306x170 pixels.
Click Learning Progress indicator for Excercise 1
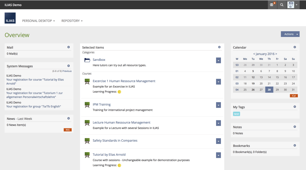pyautogui.click(x=120, y=92)
